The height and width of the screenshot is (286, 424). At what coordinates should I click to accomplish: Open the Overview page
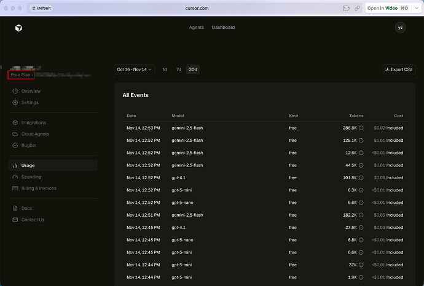53,91
